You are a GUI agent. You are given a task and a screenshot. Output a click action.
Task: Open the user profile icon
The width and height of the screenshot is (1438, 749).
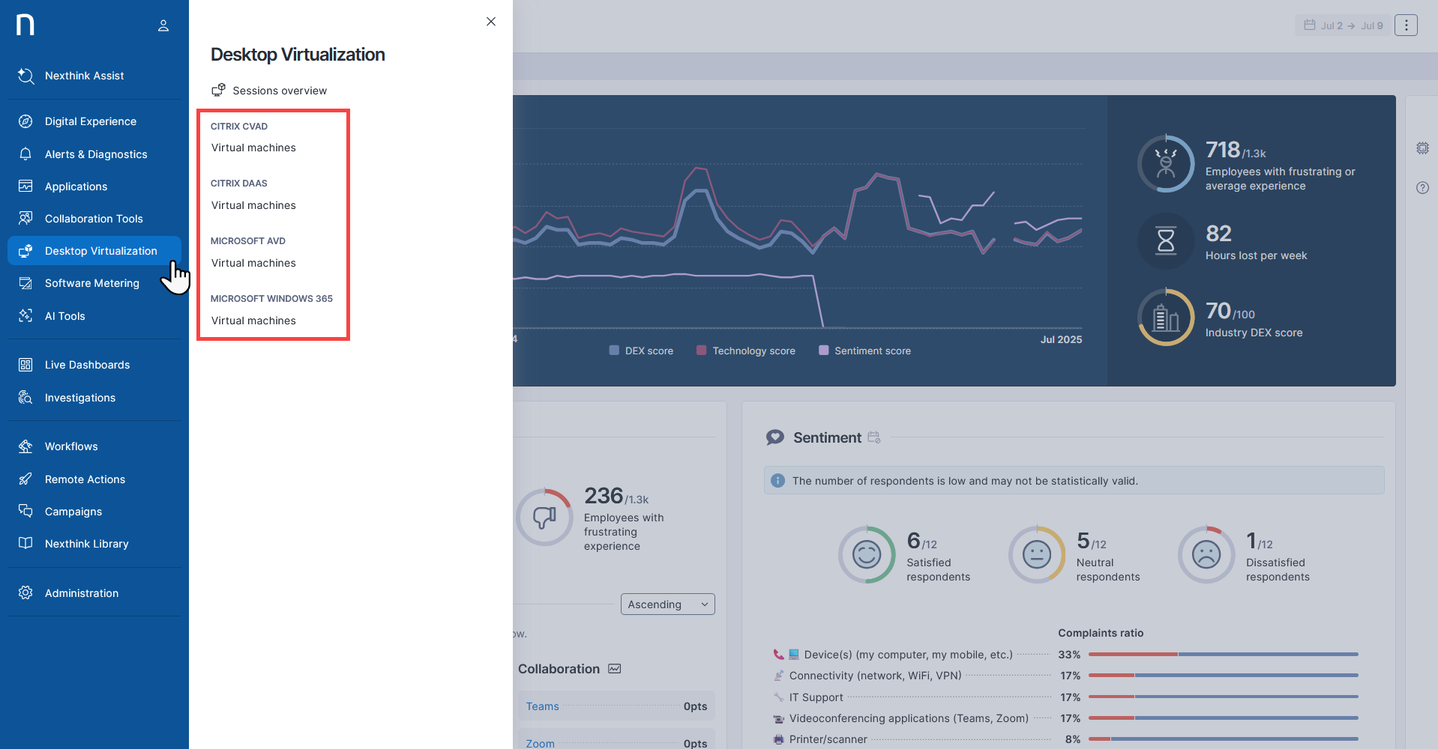click(x=163, y=25)
